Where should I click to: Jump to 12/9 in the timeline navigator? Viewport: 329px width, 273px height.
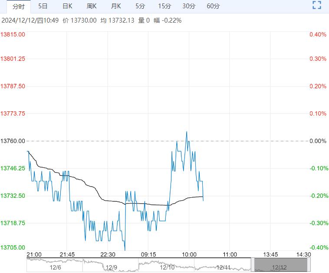(111, 267)
